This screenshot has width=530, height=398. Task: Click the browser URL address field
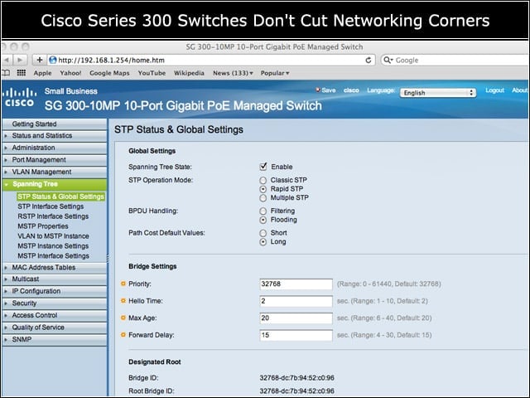coord(211,61)
